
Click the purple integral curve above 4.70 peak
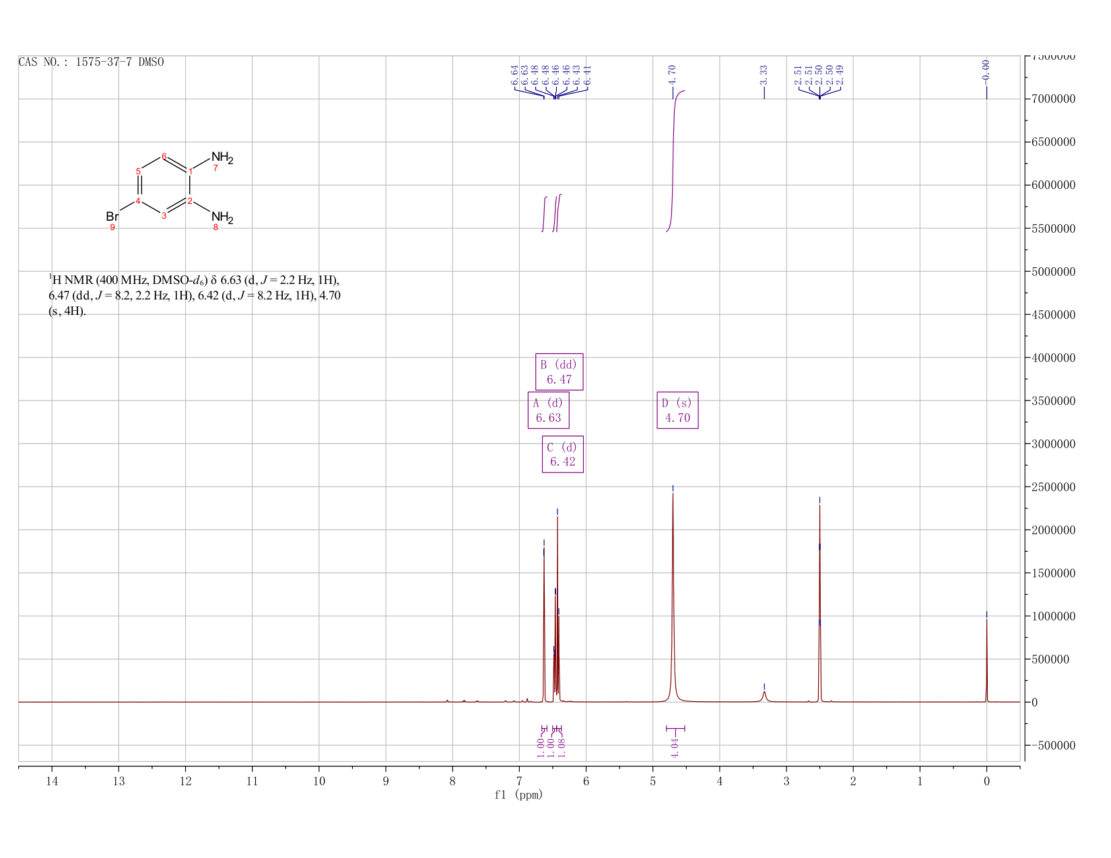tap(674, 162)
